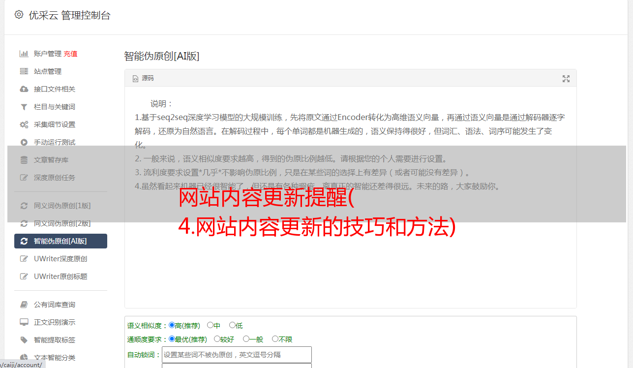Click the tag icon for 智能提取标签
The height and width of the screenshot is (368, 633).
(24, 340)
